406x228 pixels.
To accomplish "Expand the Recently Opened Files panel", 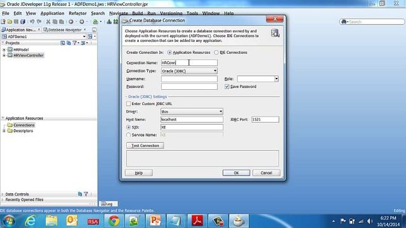I will [3, 200].
